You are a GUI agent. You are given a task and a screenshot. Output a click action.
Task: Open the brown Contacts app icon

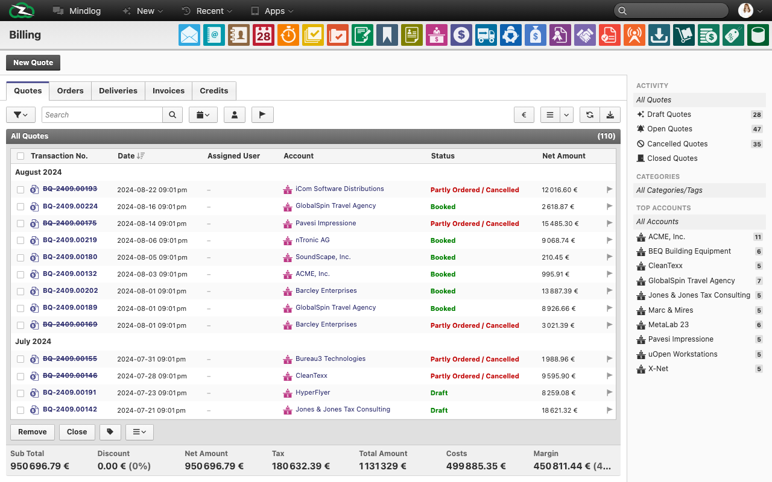239,35
